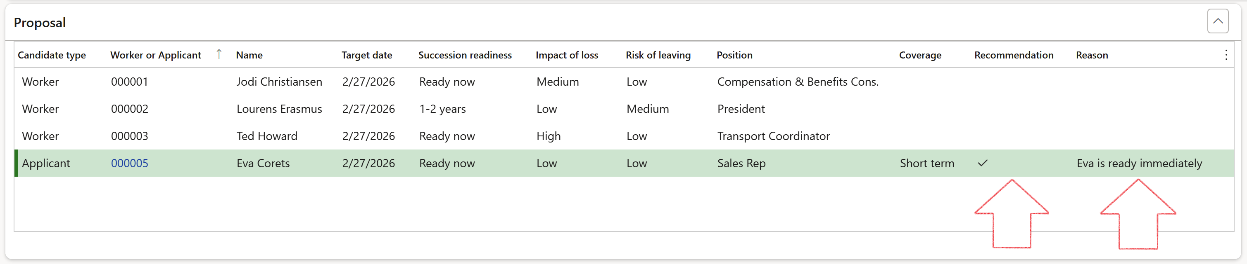Click Succession readiness column header
Image resolution: width=1247 pixels, height=264 pixels.
pyautogui.click(x=465, y=55)
